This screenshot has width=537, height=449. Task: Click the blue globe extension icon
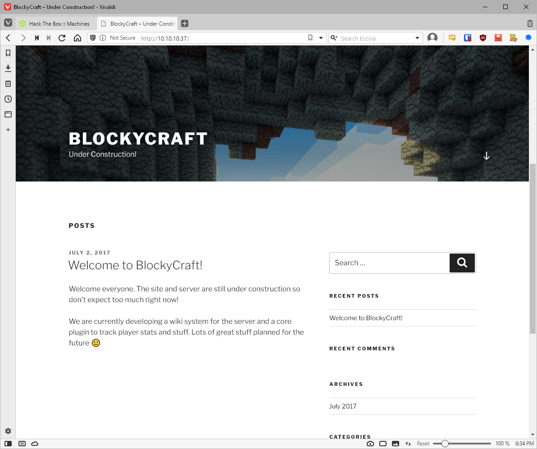[528, 37]
